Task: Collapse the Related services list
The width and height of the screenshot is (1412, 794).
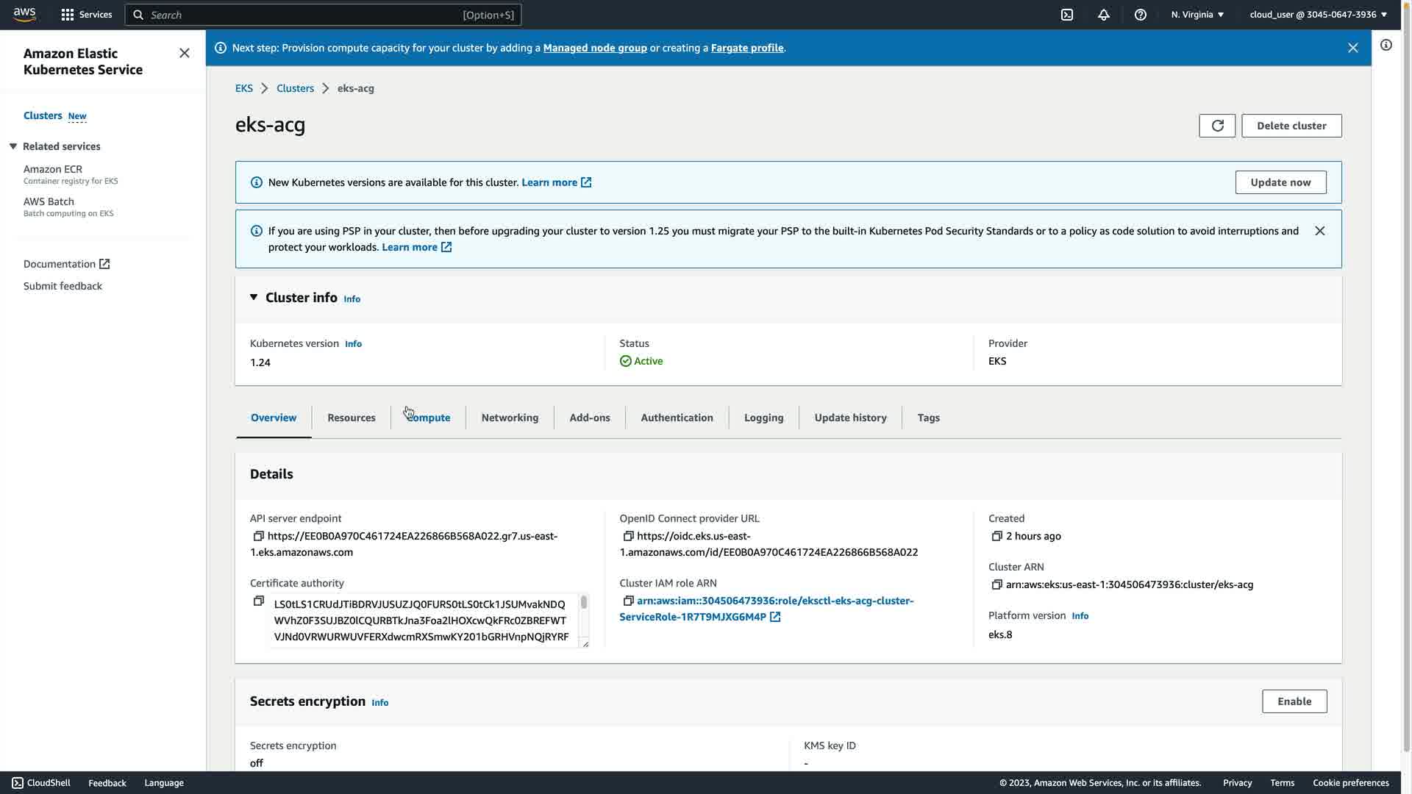Action: coord(13,146)
